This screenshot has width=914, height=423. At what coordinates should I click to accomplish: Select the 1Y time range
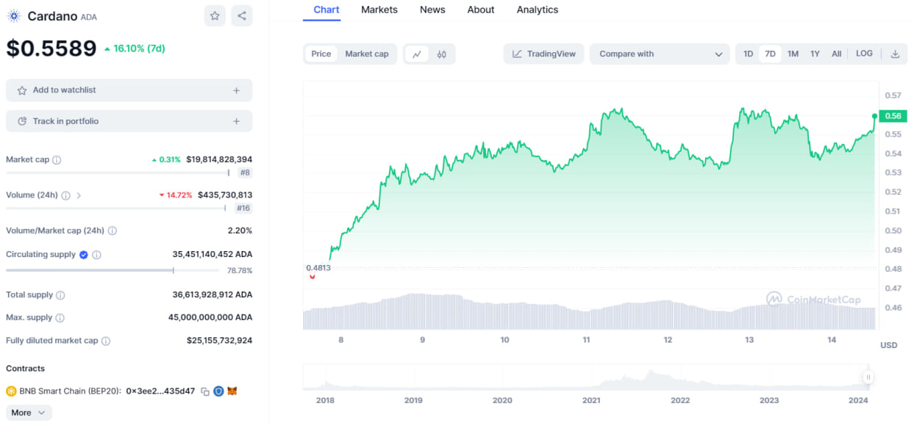point(815,54)
